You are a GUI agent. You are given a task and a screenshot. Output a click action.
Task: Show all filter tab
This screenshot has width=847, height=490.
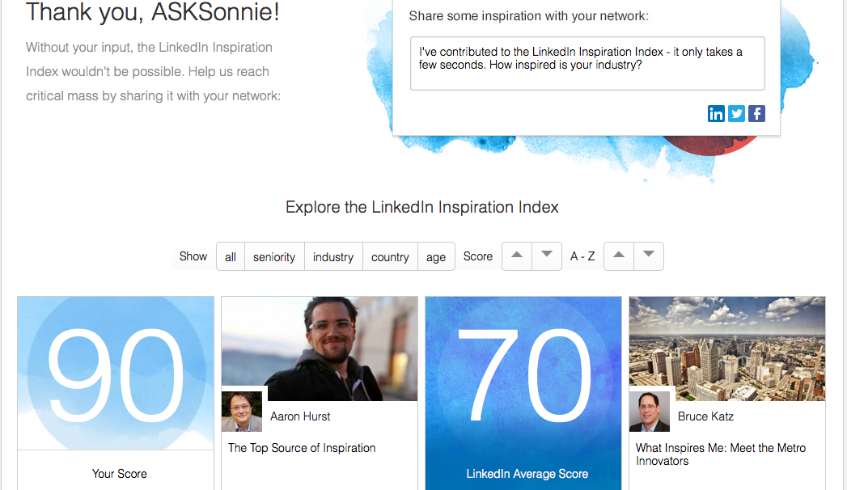pyautogui.click(x=231, y=257)
